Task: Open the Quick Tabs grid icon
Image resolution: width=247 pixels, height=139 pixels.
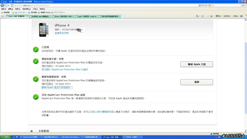Action: click(2, 16)
